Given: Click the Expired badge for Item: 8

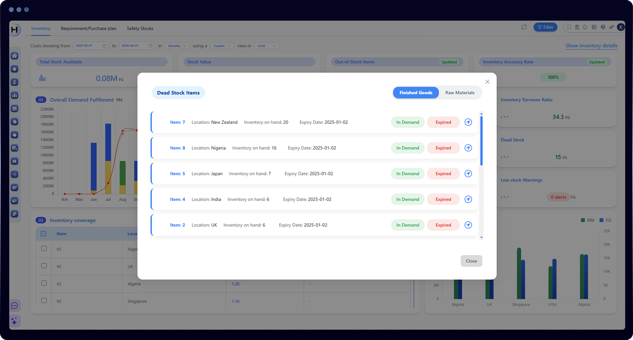Looking at the screenshot, I should pyautogui.click(x=443, y=148).
